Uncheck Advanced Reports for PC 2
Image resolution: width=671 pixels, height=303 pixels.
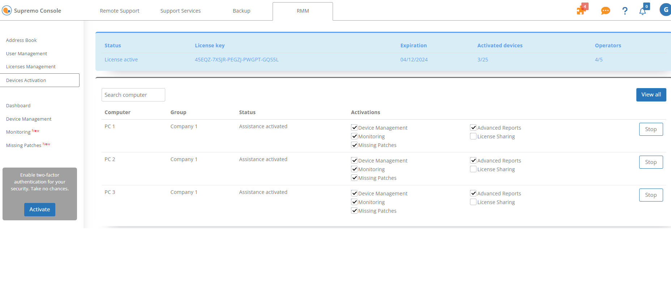tap(473, 160)
